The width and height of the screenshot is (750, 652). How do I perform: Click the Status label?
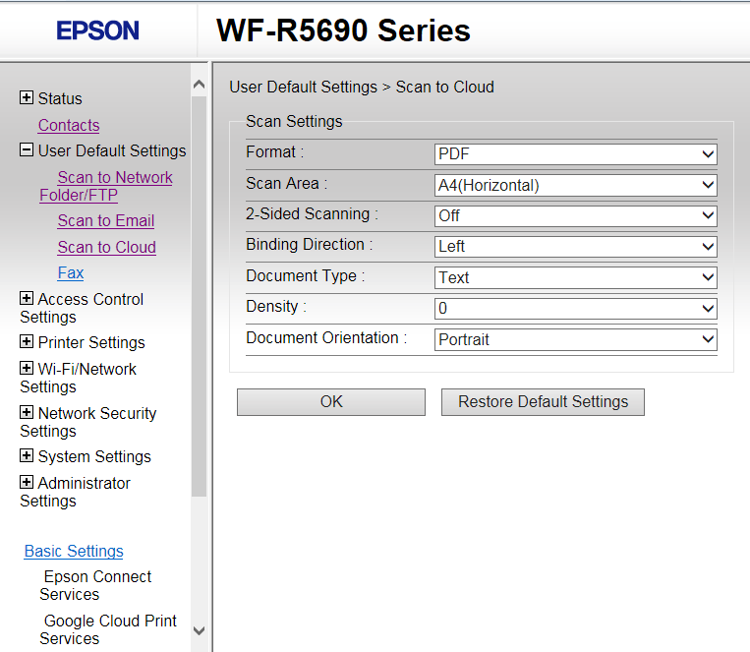click(x=60, y=98)
